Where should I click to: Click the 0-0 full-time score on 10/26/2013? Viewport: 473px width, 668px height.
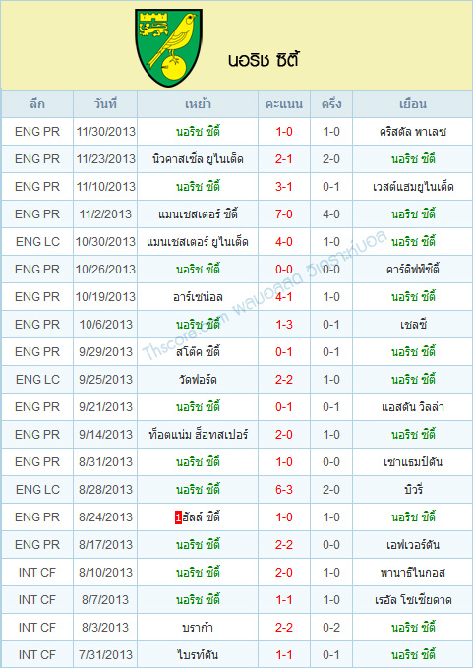pyautogui.click(x=284, y=270)
